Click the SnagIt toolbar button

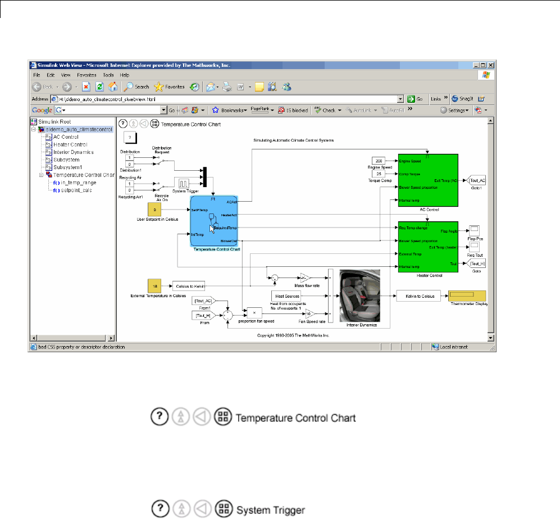(462, 99)
